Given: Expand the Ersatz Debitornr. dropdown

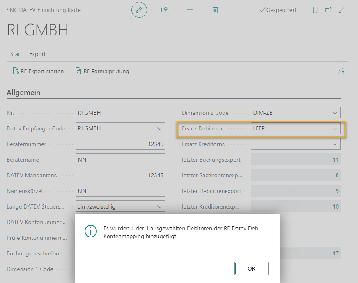Looking at the screenshot, I should tap(335, 128).
